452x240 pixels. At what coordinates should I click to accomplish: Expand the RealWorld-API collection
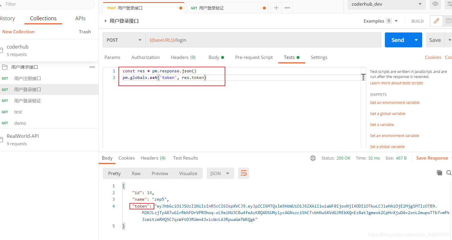tap(23, 136)
